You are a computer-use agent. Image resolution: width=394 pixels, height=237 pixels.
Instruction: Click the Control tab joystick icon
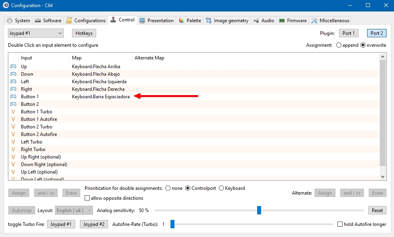tap(113, 20)
